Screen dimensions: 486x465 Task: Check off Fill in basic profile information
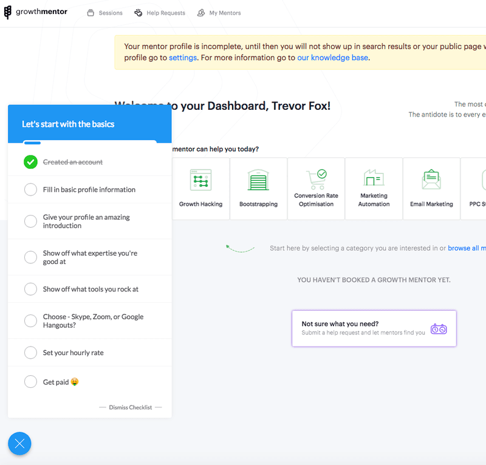30,189
